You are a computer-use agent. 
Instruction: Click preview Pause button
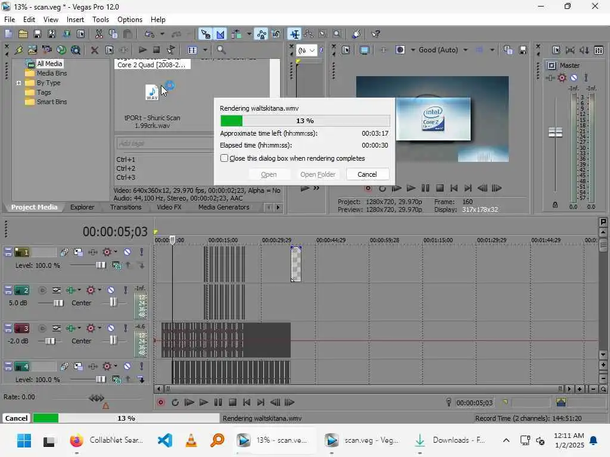click(x=425, y=188)
